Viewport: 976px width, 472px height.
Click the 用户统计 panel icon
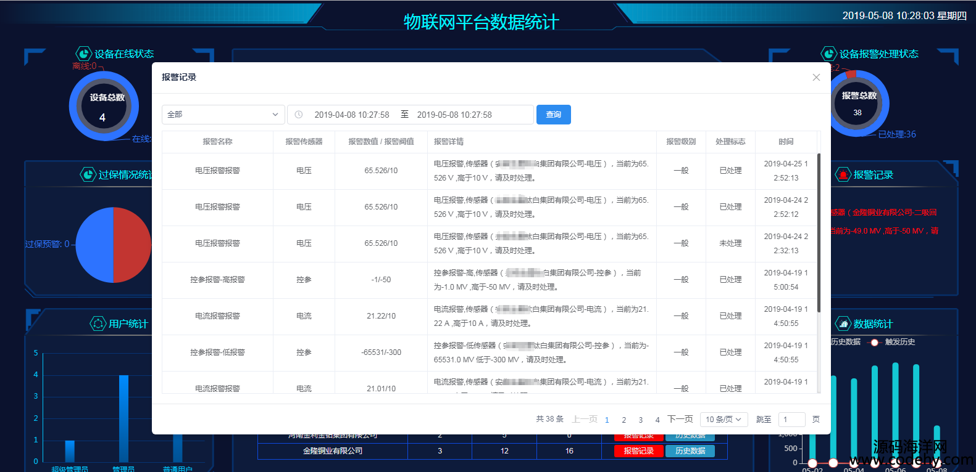click(98, 323)
